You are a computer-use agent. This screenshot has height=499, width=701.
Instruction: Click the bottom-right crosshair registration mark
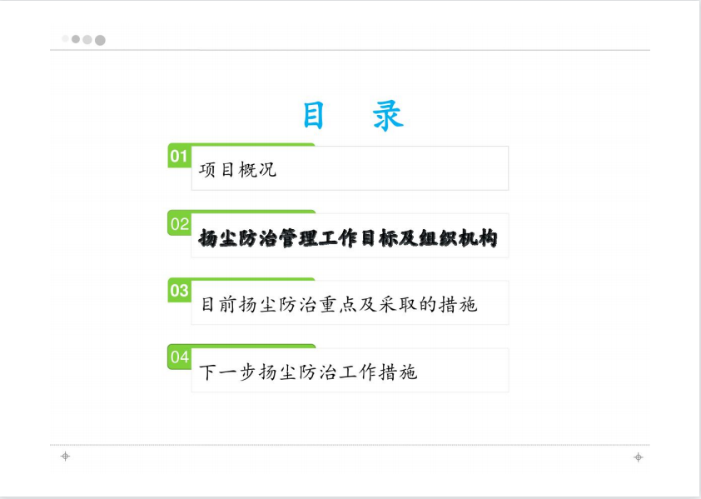pos(639,457)
